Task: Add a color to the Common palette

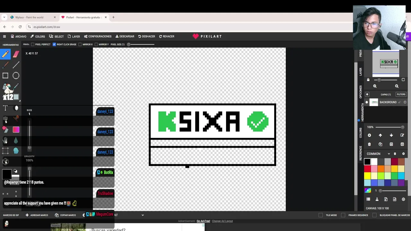Action: (404, 154)
